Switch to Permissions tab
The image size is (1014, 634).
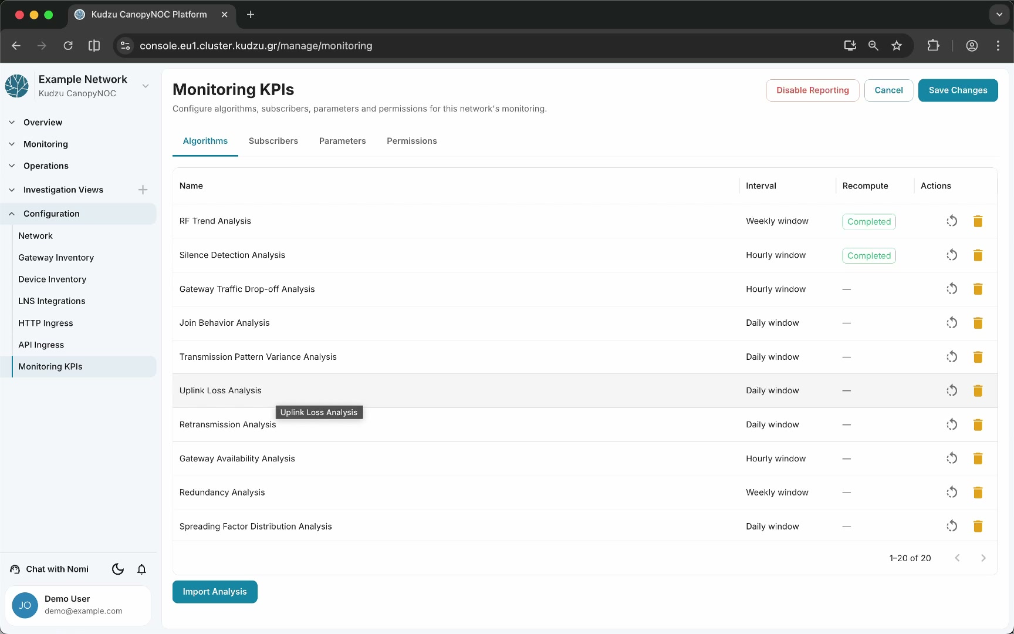412,141
